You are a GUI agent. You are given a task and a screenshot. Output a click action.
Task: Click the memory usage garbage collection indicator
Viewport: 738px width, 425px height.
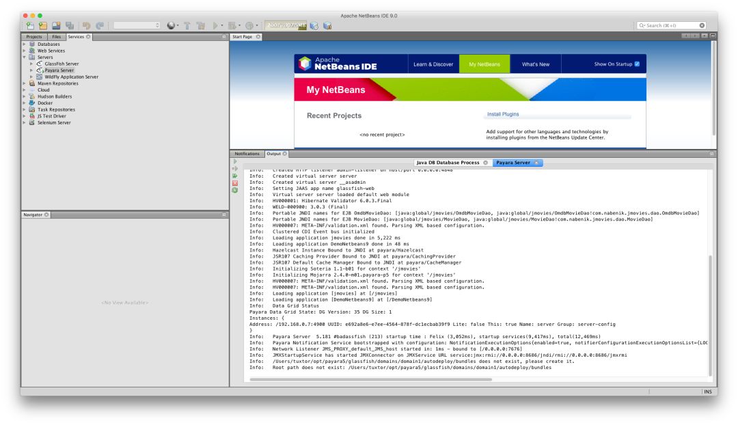(286, 25)
